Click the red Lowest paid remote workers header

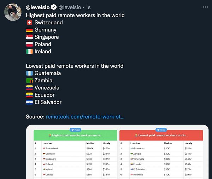161,135
